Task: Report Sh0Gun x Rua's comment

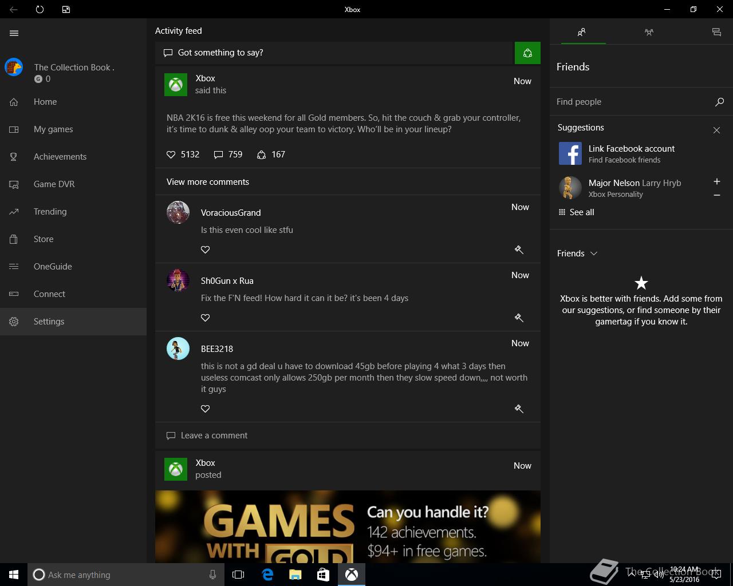Action: pyautogui.click(x=519, y=318)
